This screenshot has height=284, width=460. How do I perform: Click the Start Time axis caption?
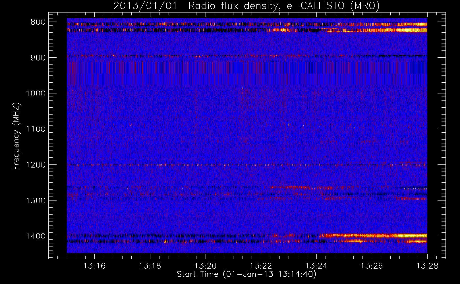tap(246, 274)
